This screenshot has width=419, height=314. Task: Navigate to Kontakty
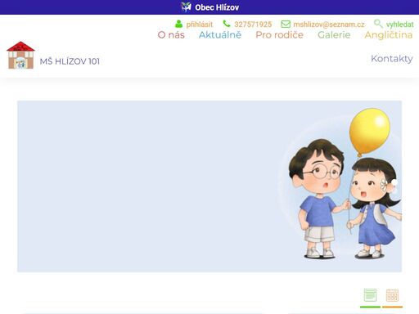point(392,59)
